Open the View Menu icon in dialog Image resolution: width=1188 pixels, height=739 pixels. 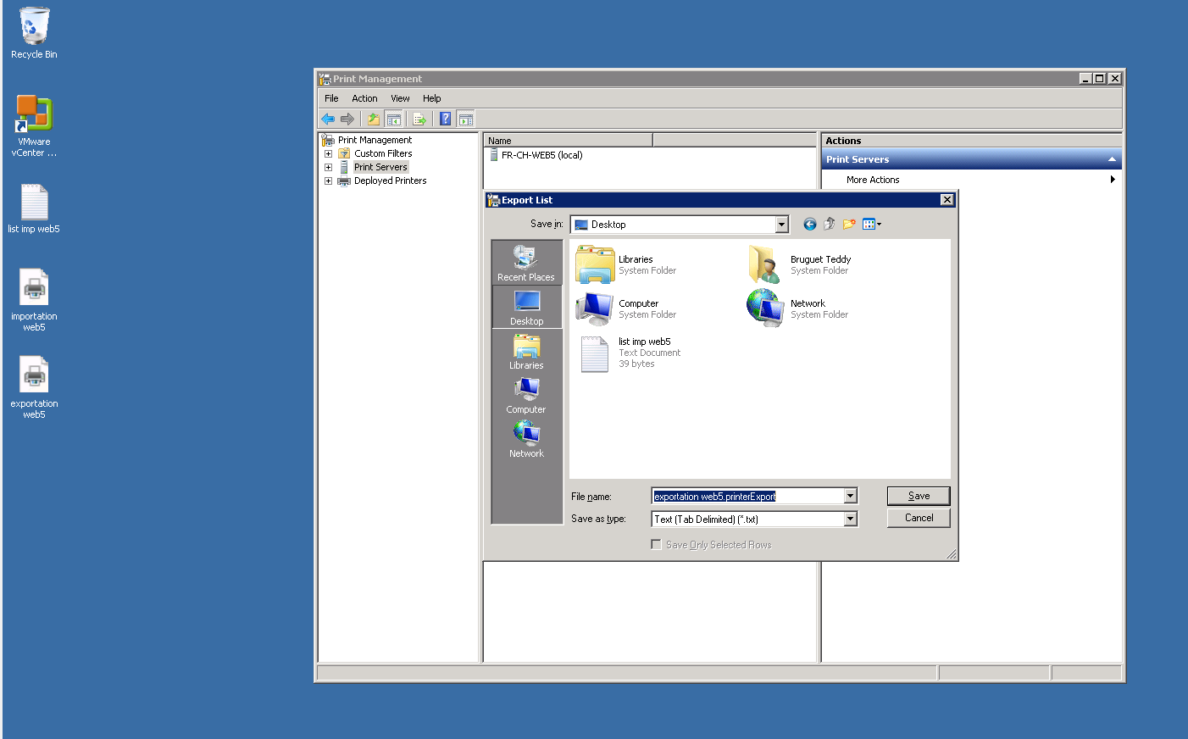click(x=872, y=225)
